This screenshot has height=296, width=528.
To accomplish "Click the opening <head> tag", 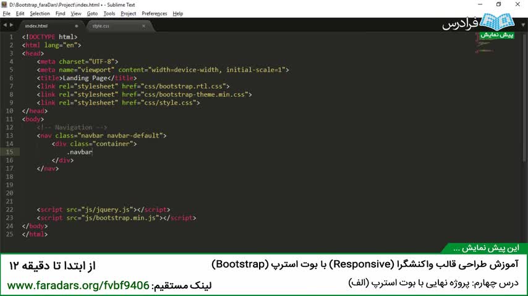I will (x=33, y=54).
